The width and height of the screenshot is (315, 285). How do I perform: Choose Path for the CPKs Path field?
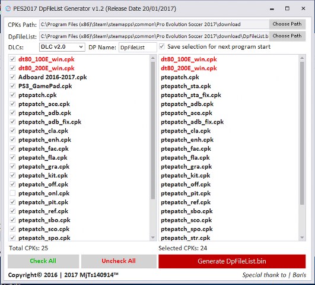287,24
